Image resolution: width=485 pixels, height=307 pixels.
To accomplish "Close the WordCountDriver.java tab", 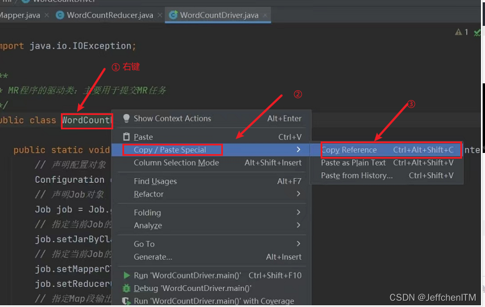I will coord(265,15).
